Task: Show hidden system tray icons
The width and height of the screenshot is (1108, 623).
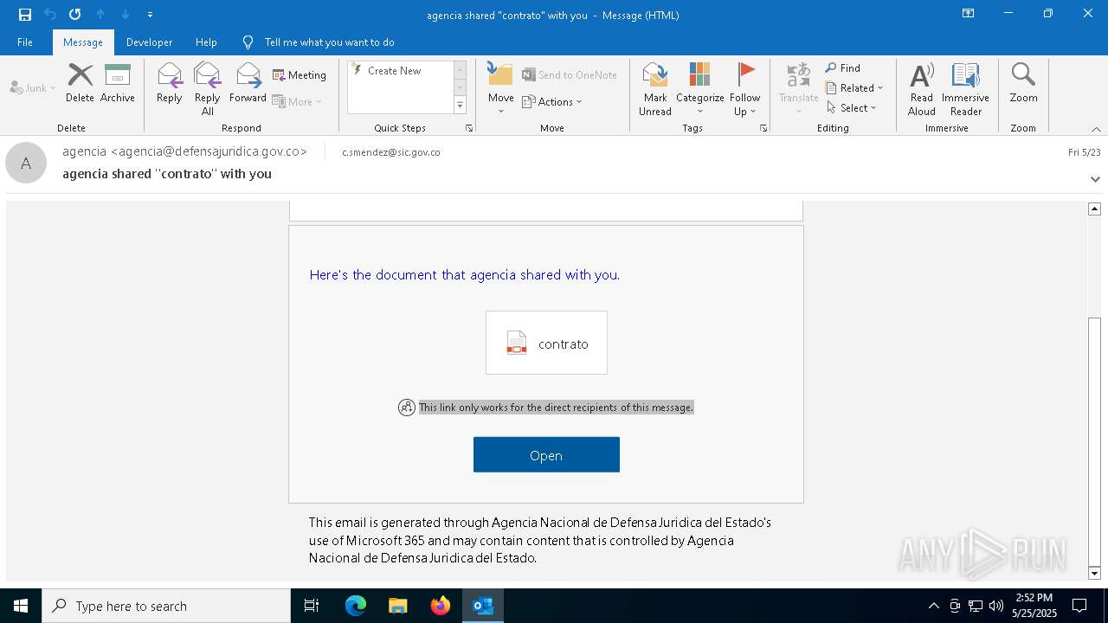Action: pos(933,606)
